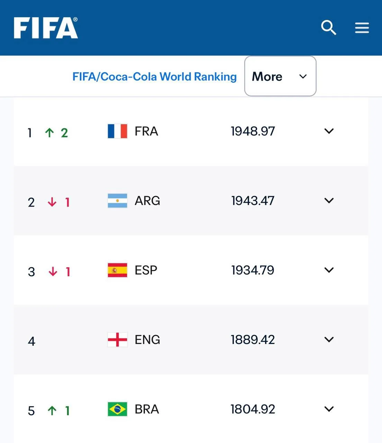382x443 pixels.
Task: Click the FIFA logo
Action: click(46, 28)
